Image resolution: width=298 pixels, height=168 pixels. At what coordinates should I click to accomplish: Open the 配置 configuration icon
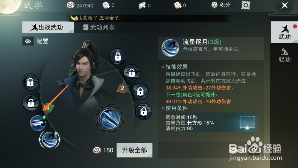coord(28,41)
